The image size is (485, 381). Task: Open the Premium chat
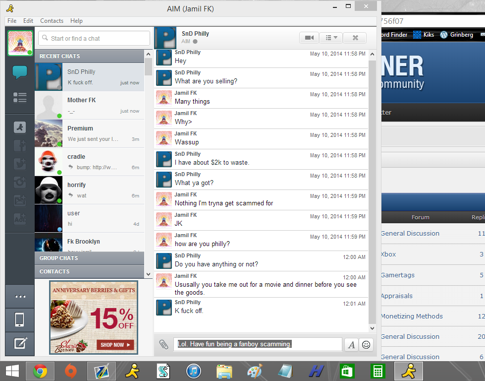[89, 133]
